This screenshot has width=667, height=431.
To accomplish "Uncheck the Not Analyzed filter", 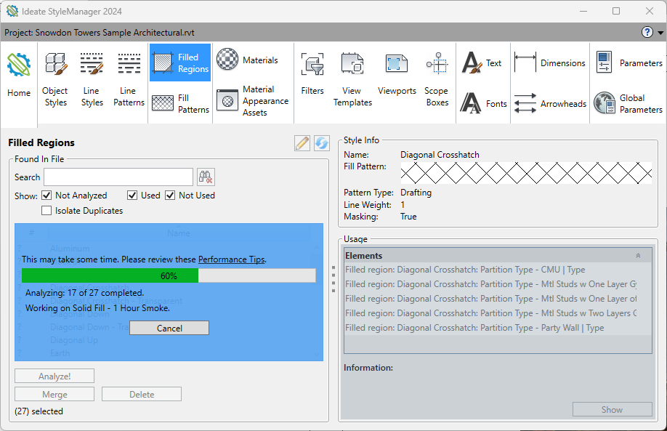I will pyautogui.click(x=47, y=195).
